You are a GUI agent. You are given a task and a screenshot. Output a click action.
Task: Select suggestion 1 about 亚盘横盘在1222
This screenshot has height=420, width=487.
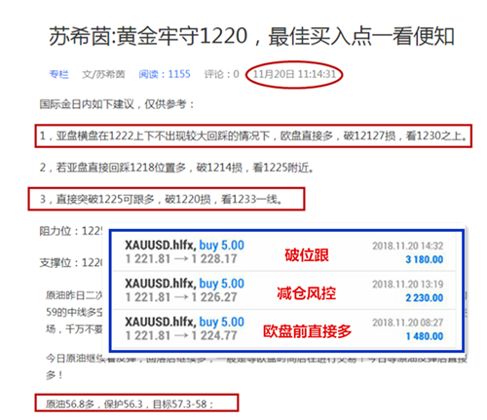click(x=253, y=135)
